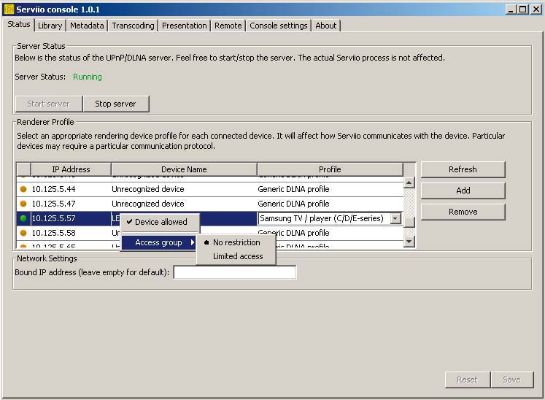Viewport: 545px width, 400px height.
Task: Click Generic DLNA profile in the 10.125.5.47 row
Action: coord(293,204)
